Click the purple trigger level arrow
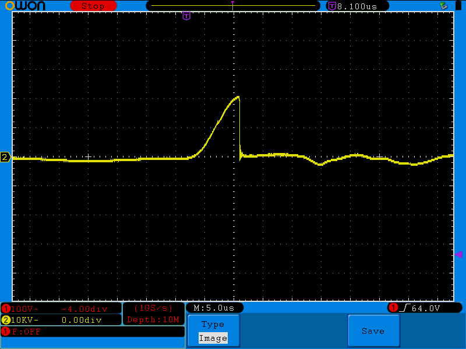466x349 pixels. click(458, 254)
